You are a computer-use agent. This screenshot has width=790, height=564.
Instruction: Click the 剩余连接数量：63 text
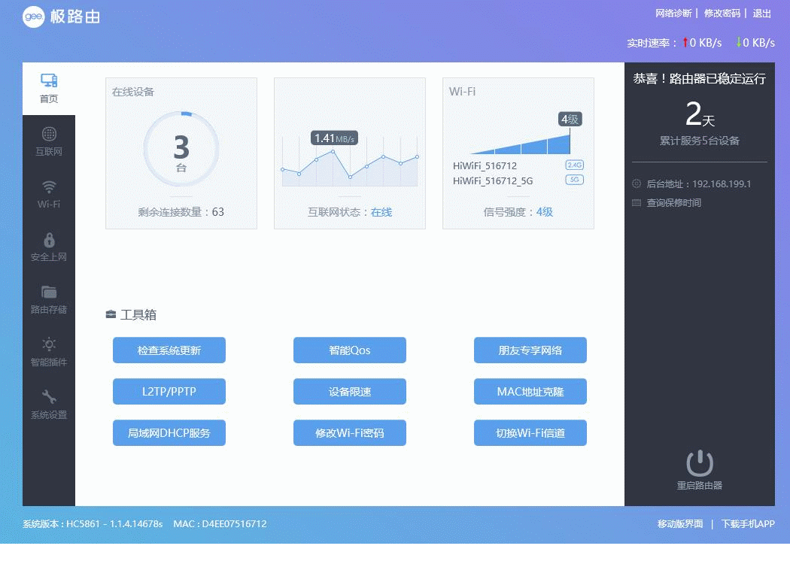181,212
